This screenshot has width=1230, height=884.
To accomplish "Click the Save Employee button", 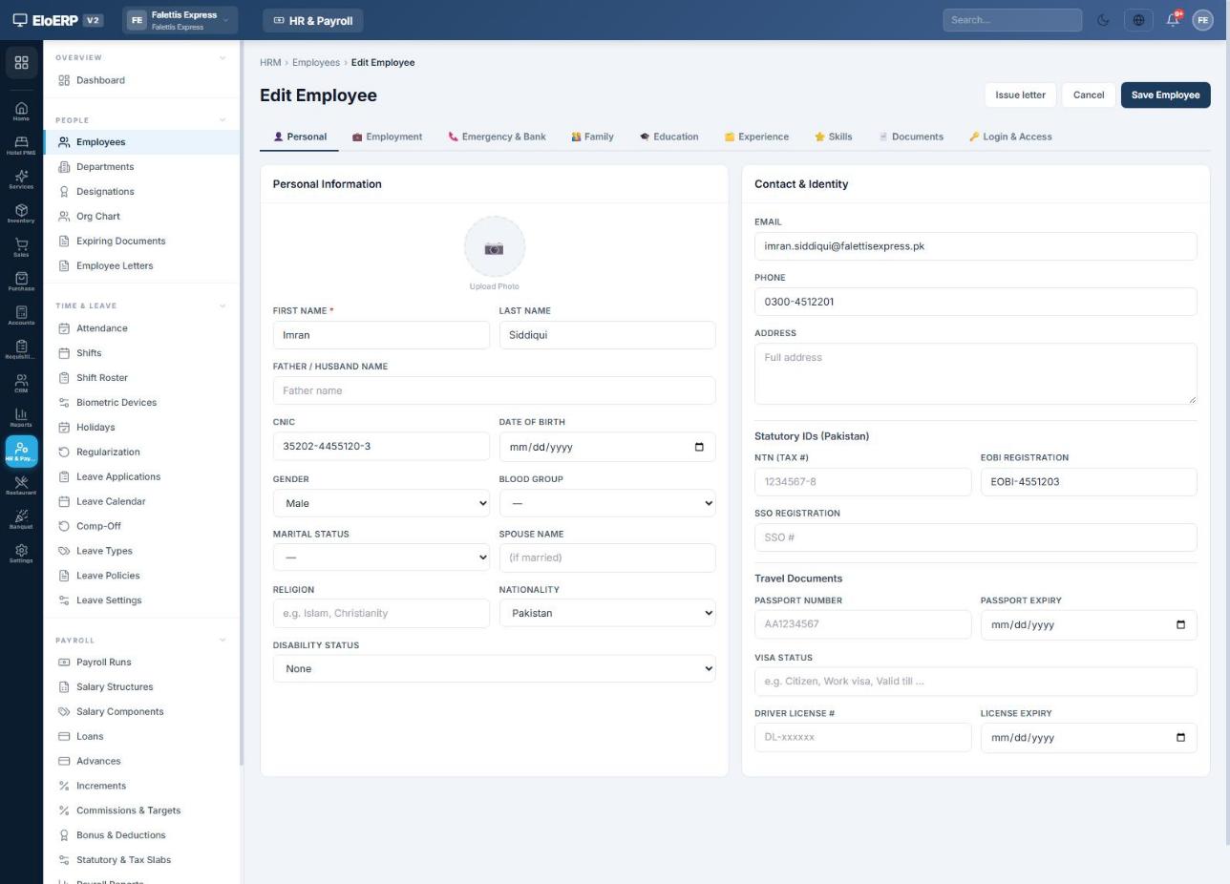I will tap(1165, 95).
